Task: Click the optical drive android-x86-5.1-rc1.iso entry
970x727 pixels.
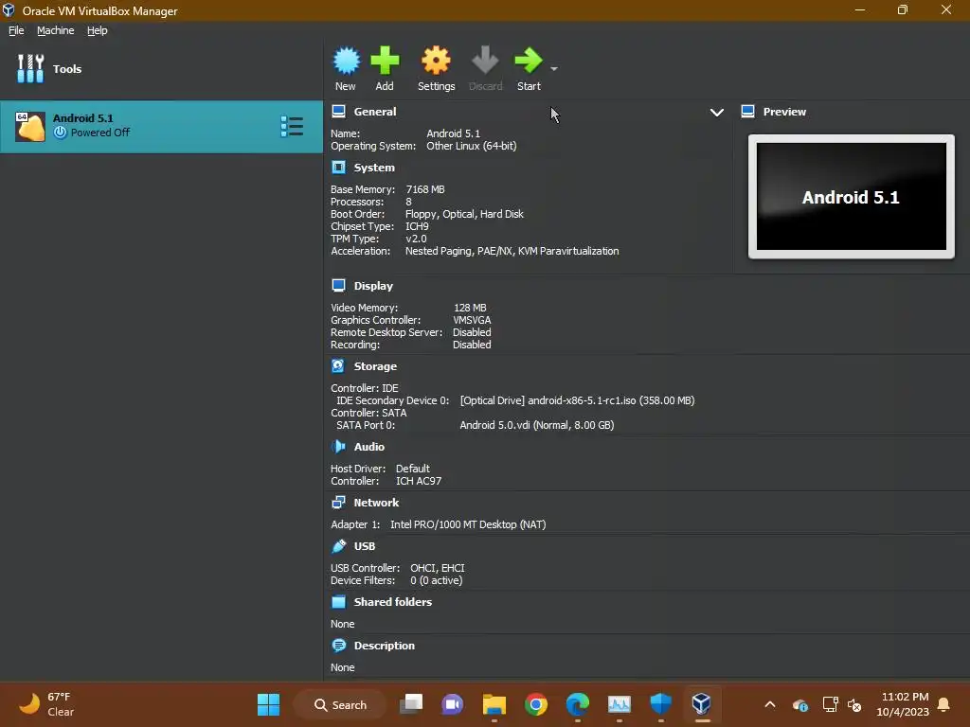Action: pyautogui.click(x=577, y=400)
